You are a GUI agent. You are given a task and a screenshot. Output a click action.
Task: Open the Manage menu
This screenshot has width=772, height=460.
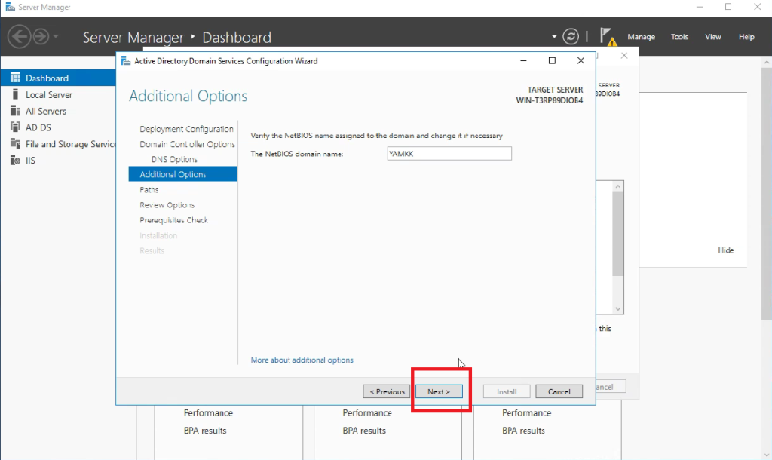click(x=642, y=36)
